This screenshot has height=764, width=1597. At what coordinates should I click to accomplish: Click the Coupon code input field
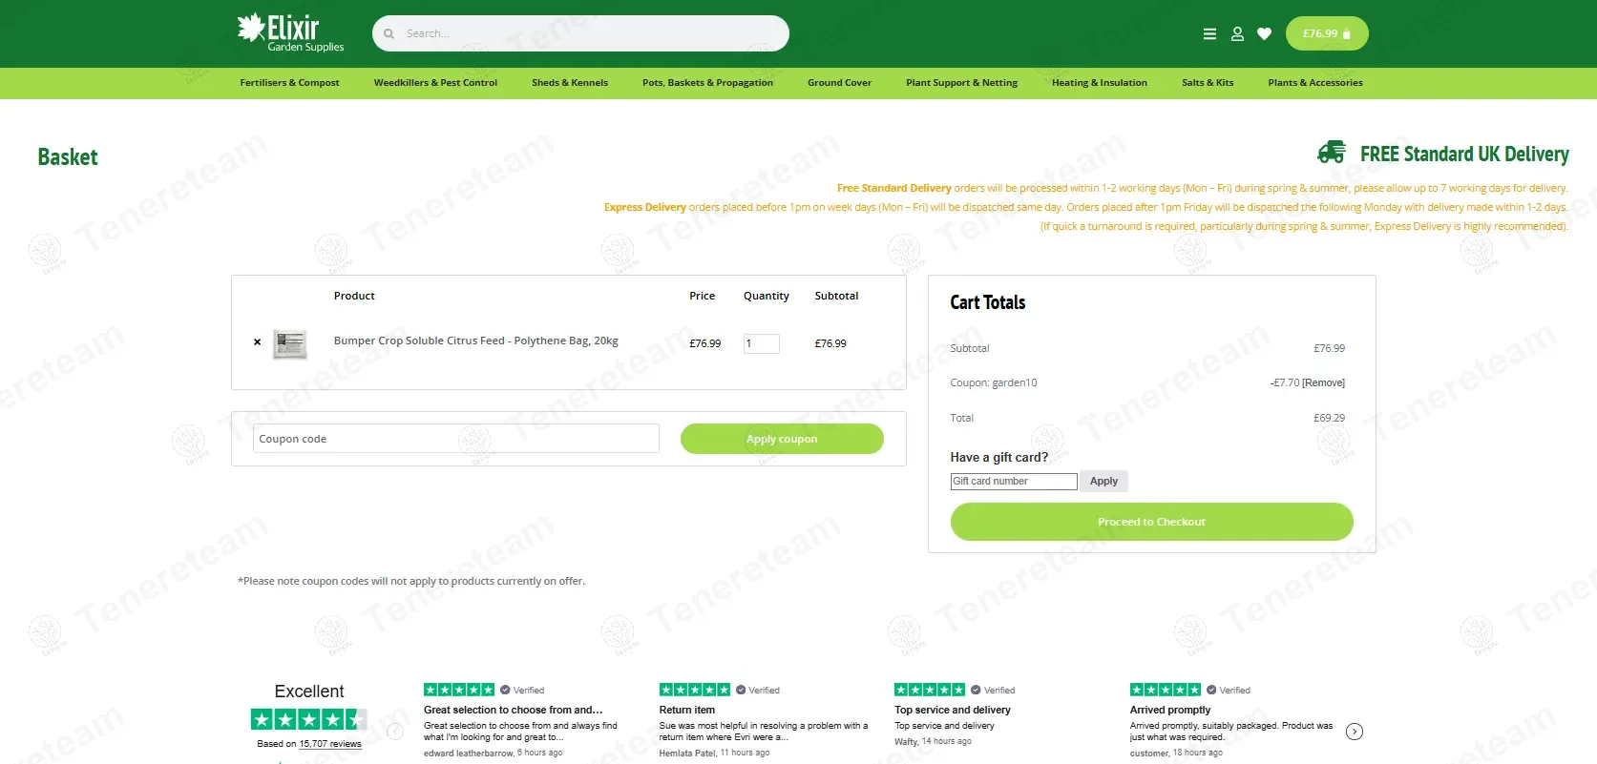455,439
